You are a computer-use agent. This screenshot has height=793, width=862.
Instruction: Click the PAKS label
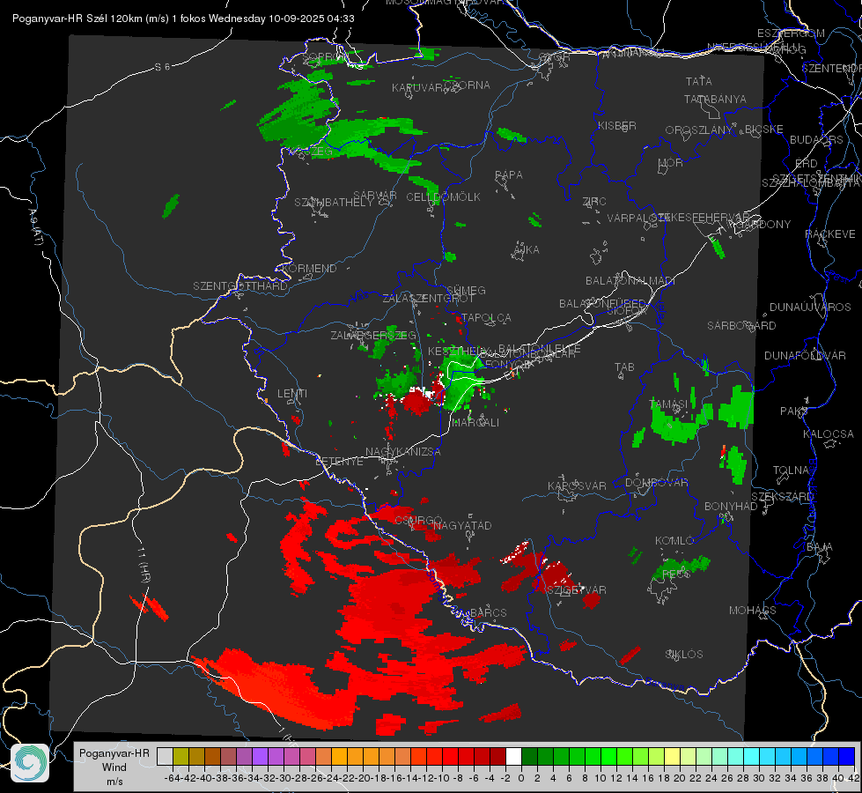click(x=793, y=411)
